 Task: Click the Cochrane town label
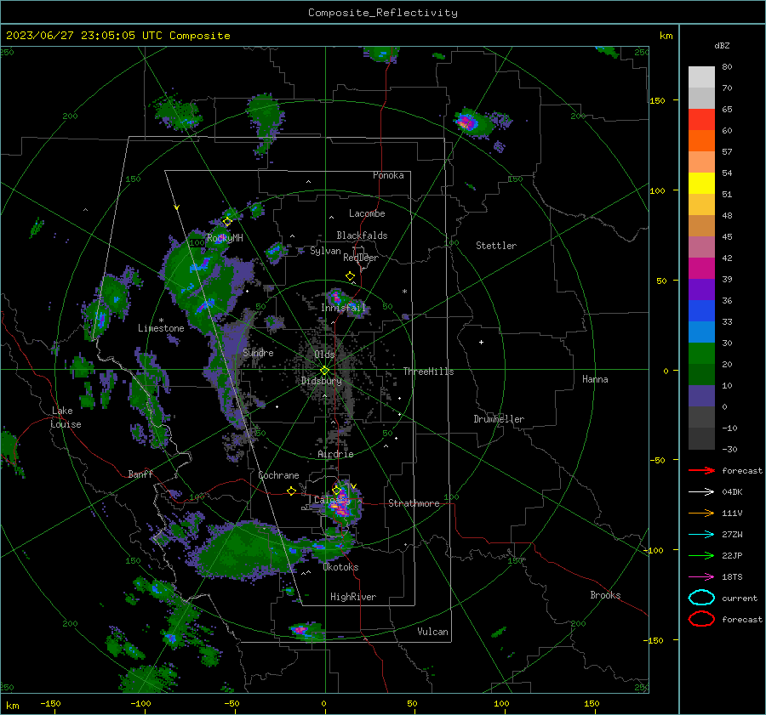pos(278,475)
